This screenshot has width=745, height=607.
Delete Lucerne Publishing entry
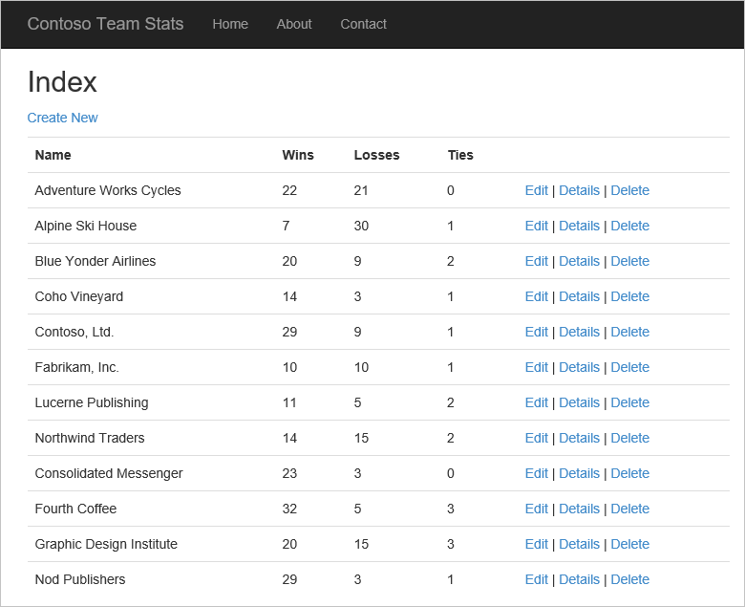(x=629, y=402)
